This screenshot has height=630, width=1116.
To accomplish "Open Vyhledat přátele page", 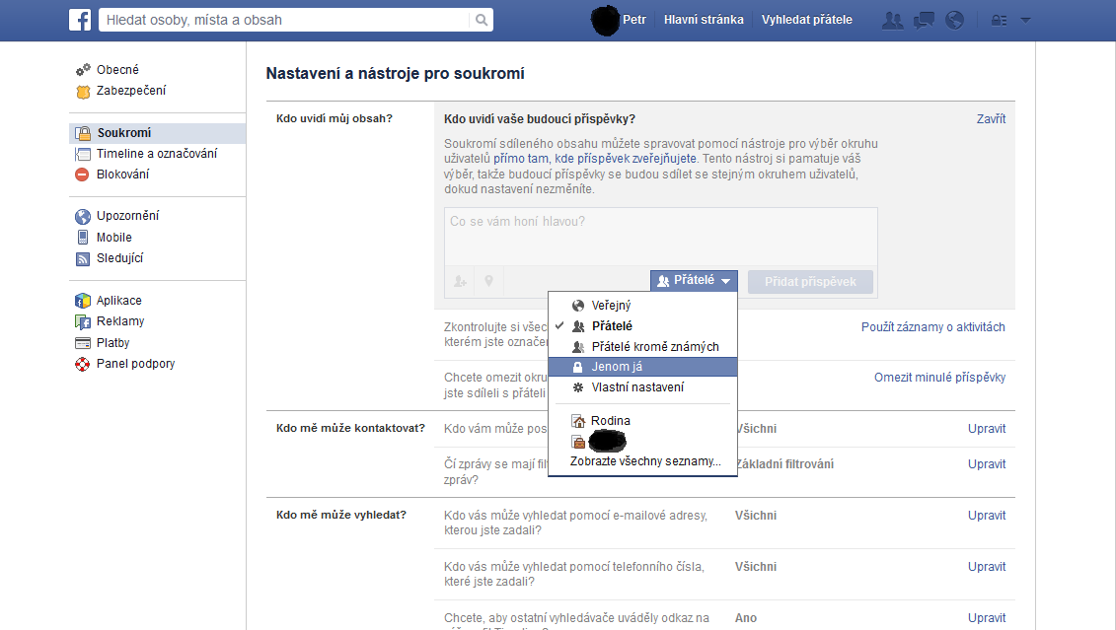I will (x=806, y=20).
